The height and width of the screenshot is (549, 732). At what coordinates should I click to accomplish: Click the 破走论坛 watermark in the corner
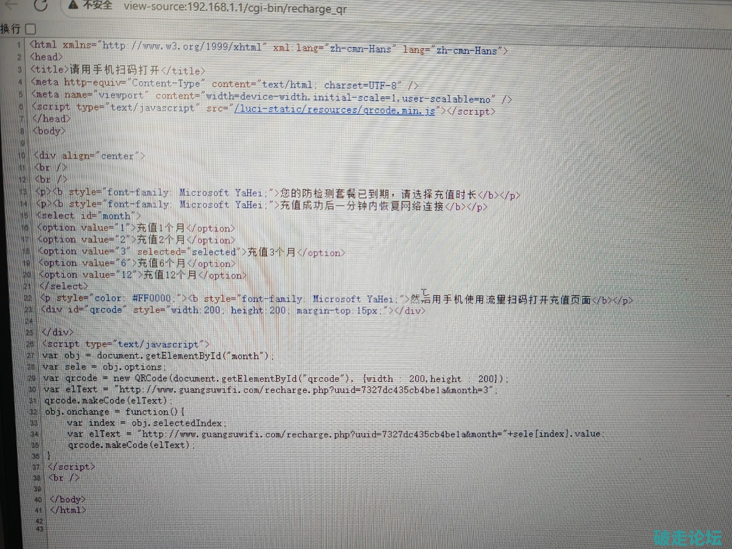click(x=687, y=538)
